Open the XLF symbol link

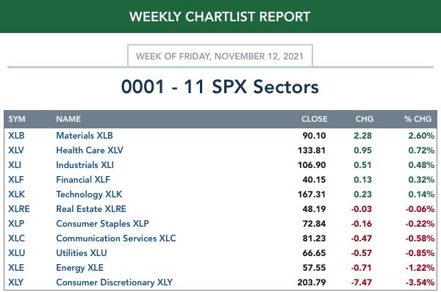pyautogui.click(x=16, y=180)
